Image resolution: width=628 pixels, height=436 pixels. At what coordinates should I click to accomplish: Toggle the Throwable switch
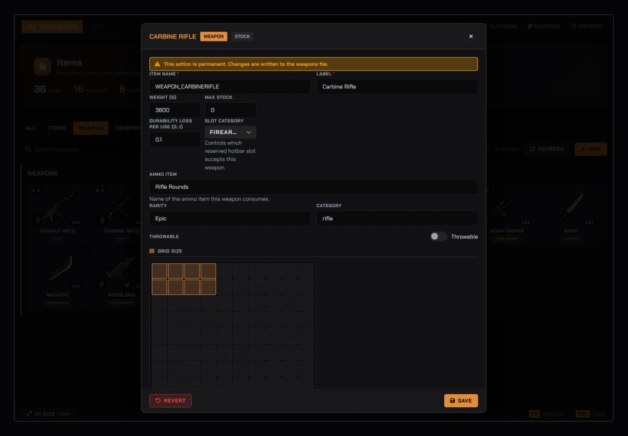(x=438, y=237)
